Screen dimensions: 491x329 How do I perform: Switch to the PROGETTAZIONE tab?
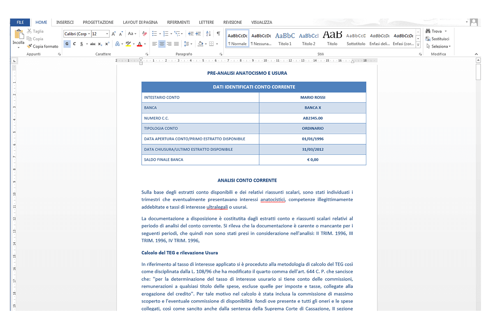point(98,22)
